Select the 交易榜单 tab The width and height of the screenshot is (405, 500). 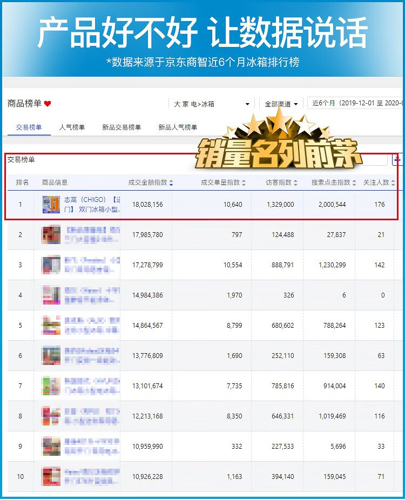point(29,127)
